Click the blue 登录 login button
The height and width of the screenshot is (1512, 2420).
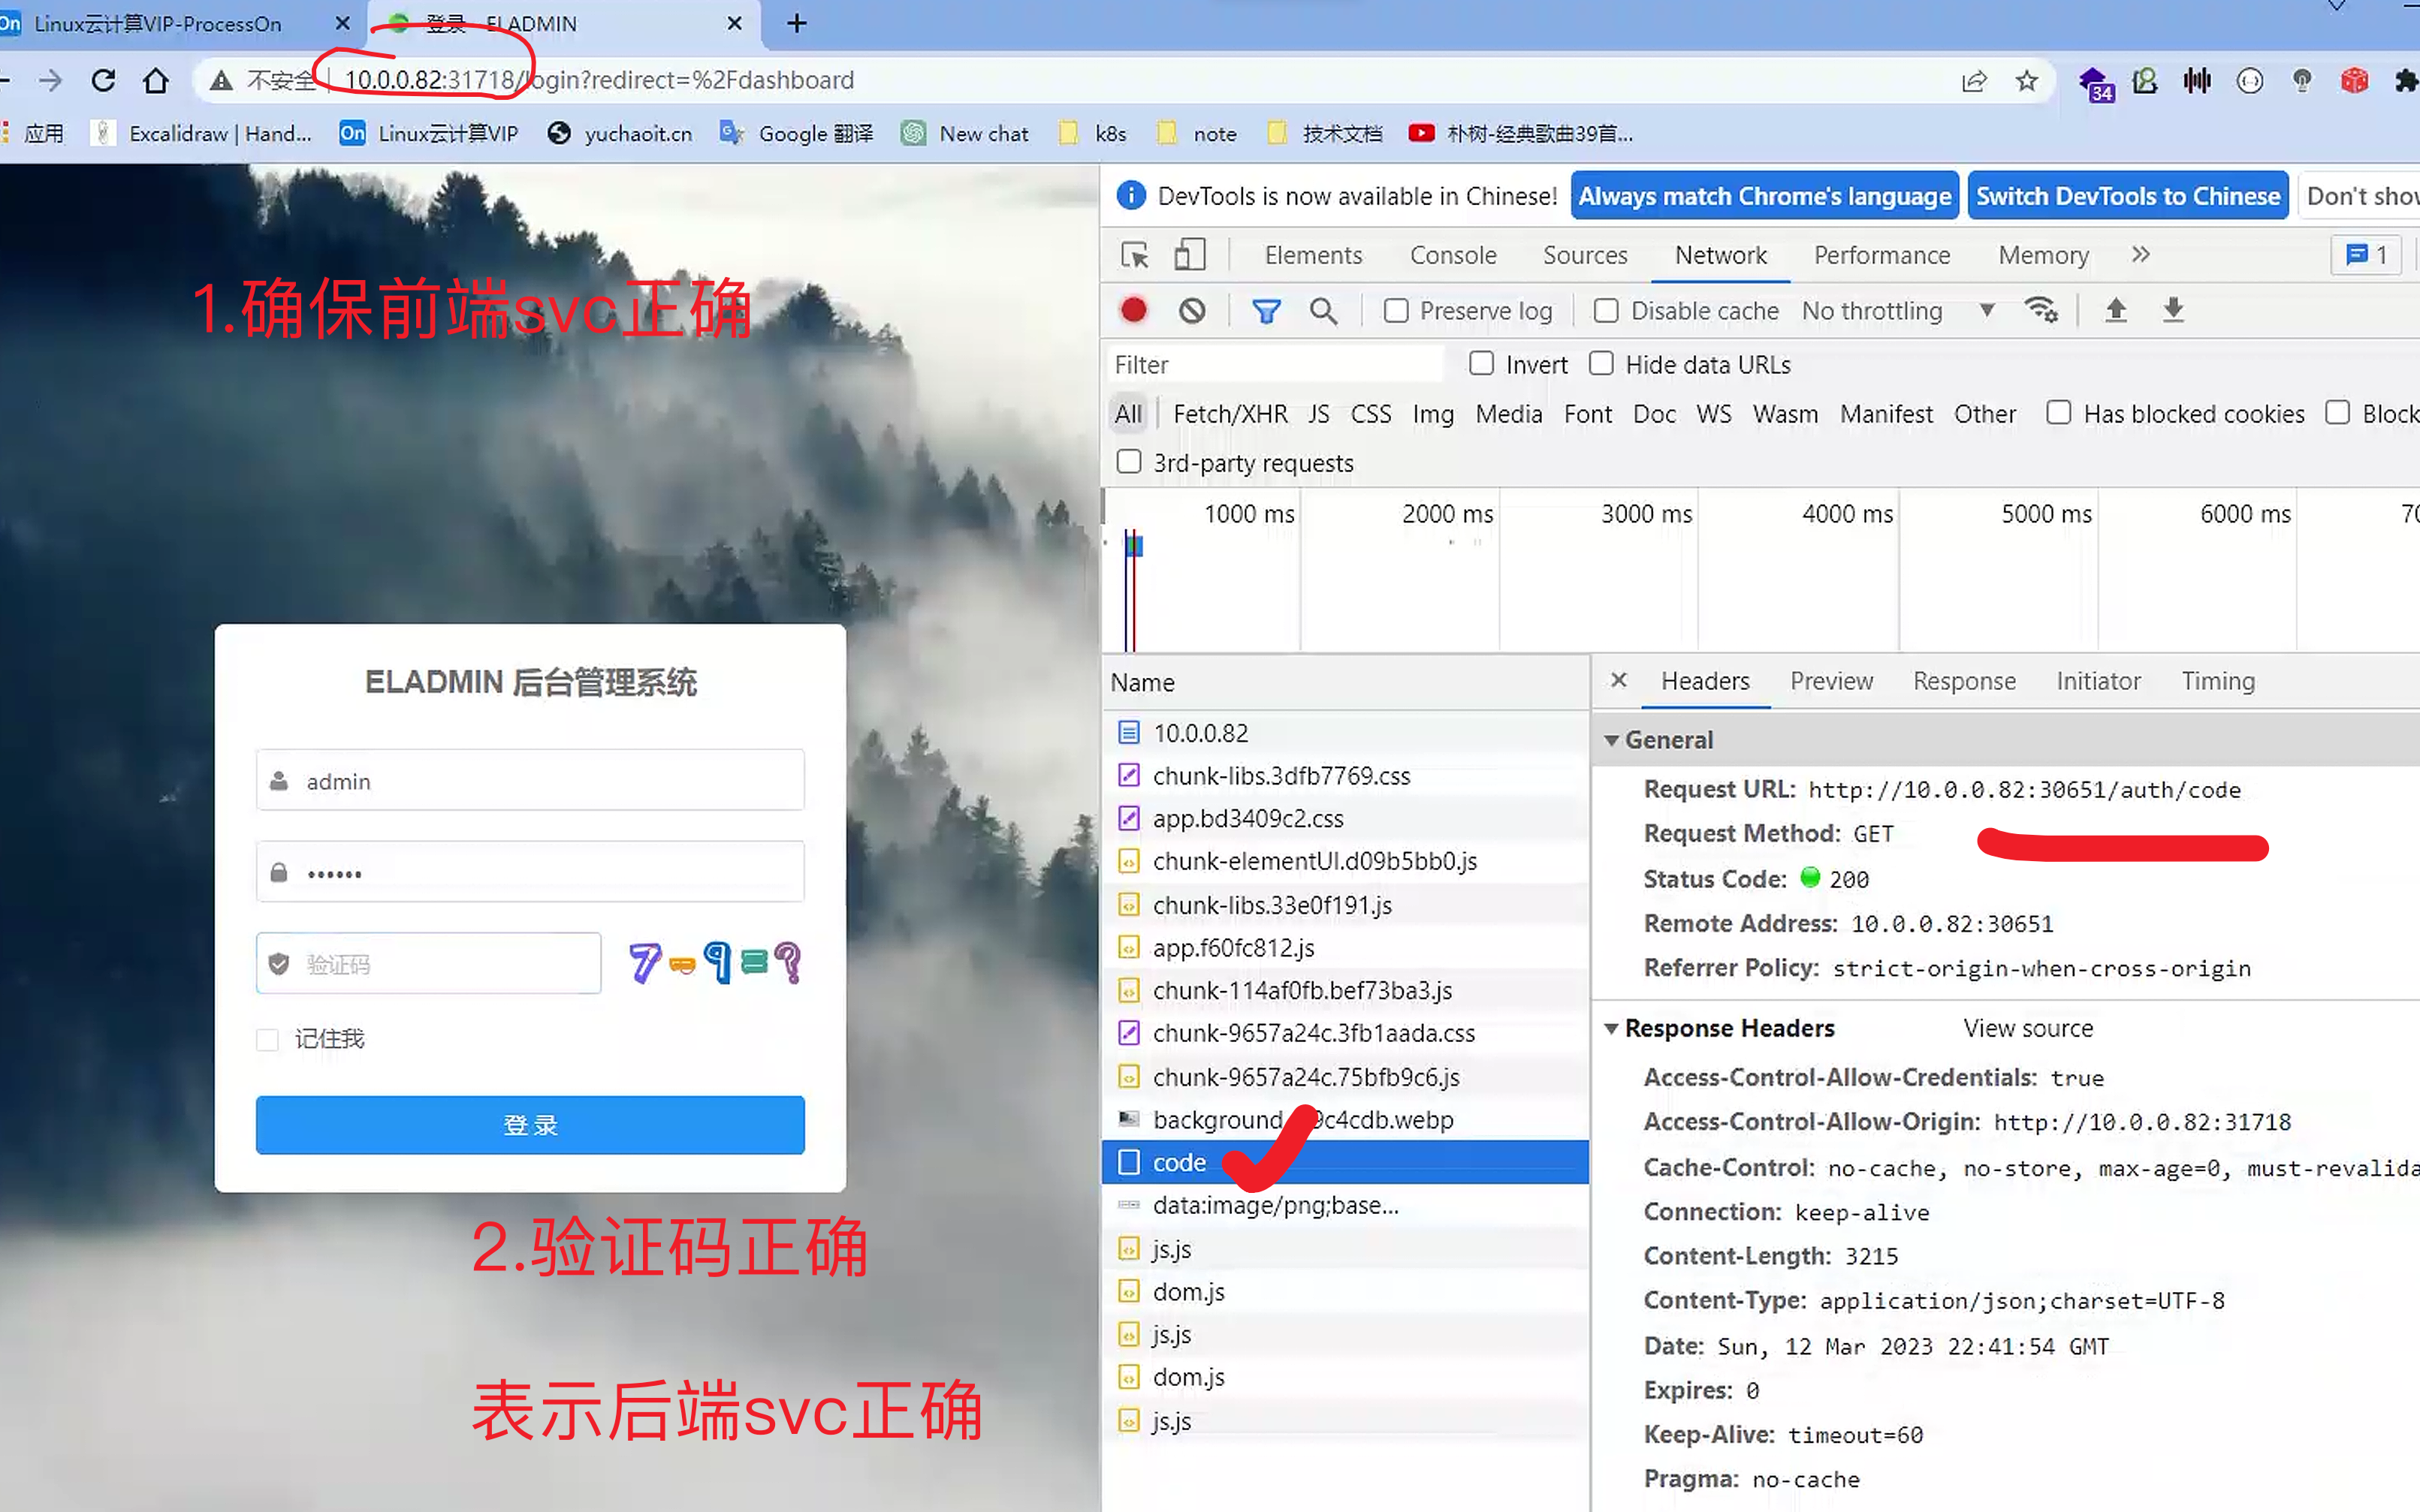[x=530, y=1125]
